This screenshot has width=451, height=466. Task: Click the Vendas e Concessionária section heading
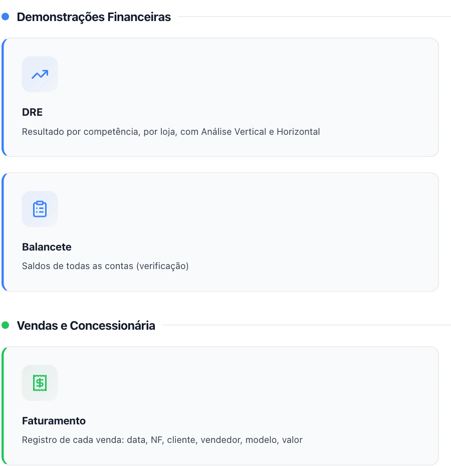(86, 325)
